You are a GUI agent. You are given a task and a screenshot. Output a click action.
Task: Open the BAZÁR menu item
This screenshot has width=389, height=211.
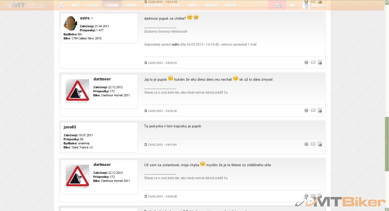click(x=131, y=5)
